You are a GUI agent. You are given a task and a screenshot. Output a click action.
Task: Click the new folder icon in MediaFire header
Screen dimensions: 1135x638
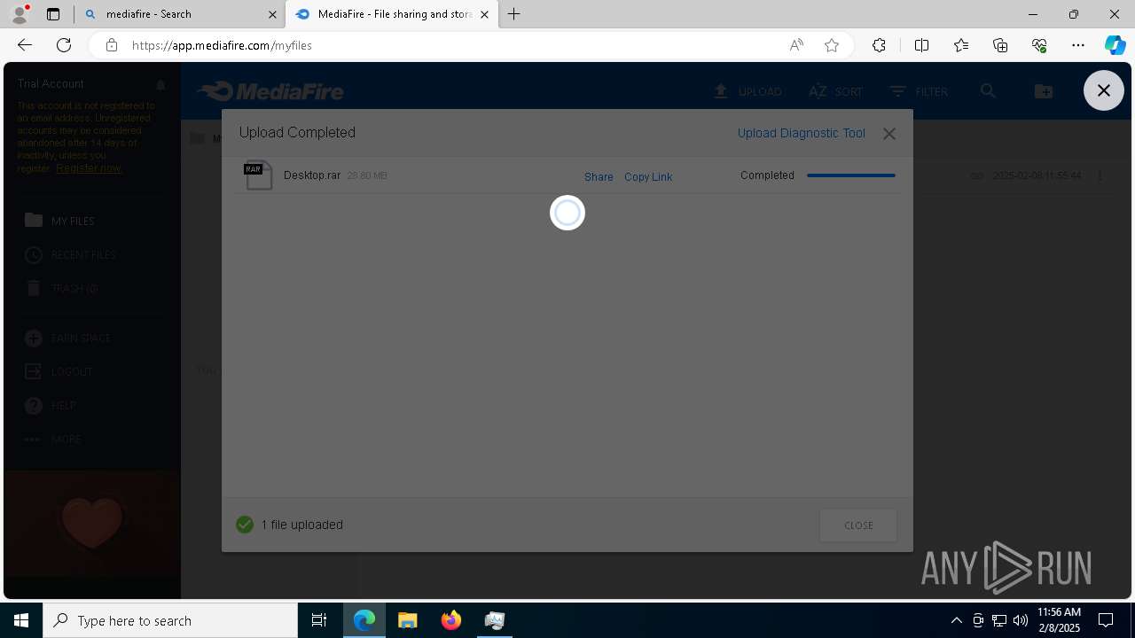coord(1044,91)
